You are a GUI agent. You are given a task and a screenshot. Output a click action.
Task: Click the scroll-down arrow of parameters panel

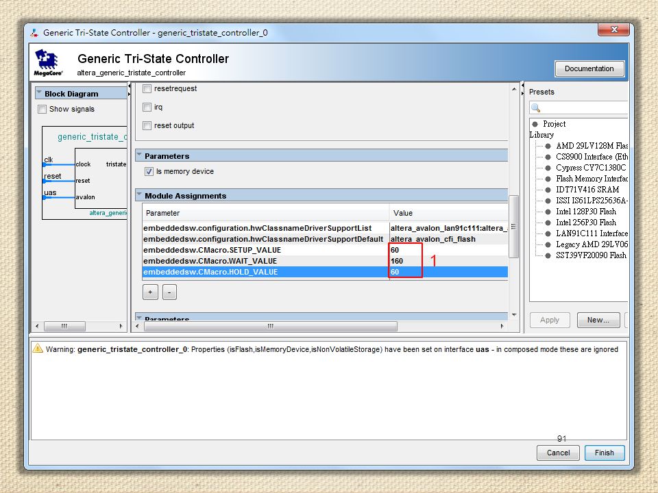(514, 315)
